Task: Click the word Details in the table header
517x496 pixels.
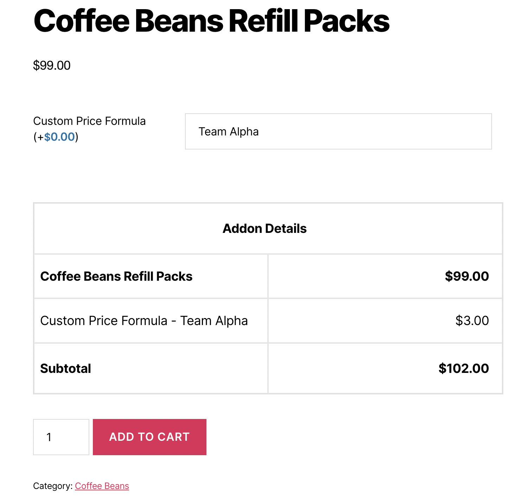Action: coord(286,229)
